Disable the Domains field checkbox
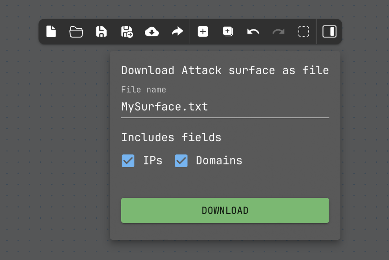Image resolution: width=389 pixels, height=260 pixels. pyautogui.click(x=181, y=161)
